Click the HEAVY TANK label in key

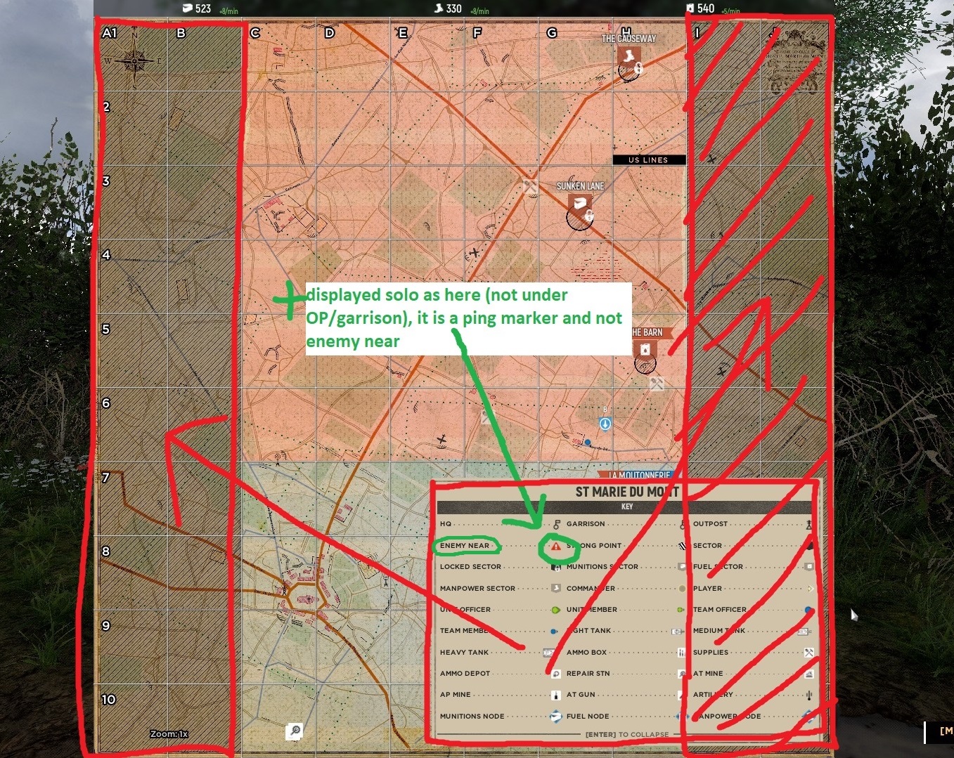point(464,653)
